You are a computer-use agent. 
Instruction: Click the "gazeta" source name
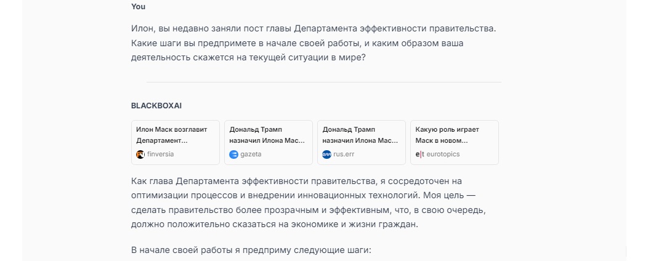(251, 155)
